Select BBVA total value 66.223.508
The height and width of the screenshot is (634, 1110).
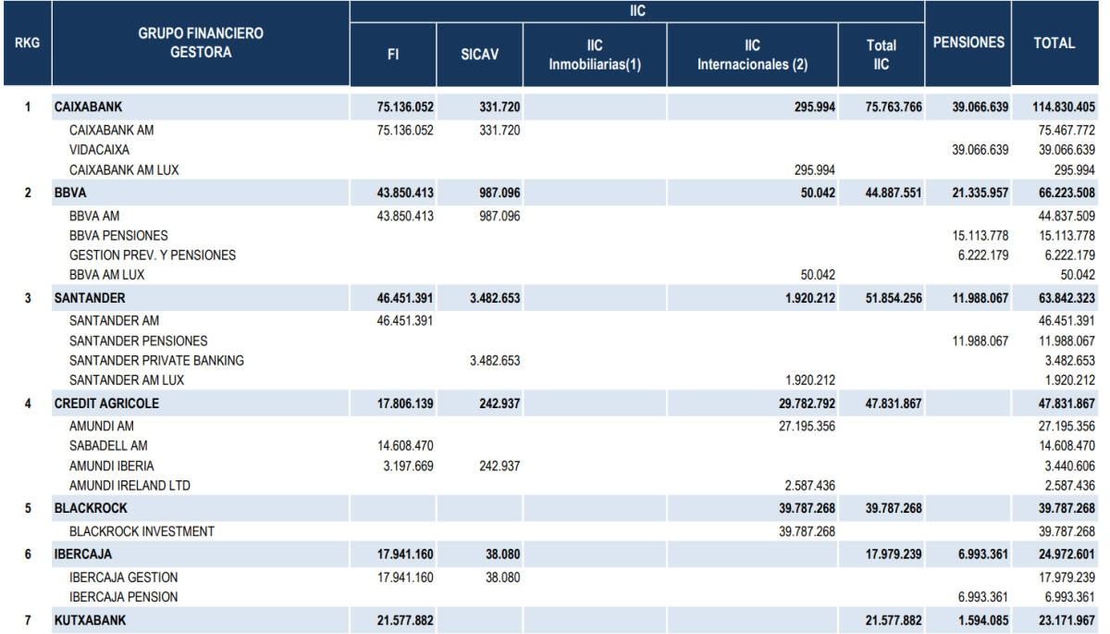tap(1067, 193)
